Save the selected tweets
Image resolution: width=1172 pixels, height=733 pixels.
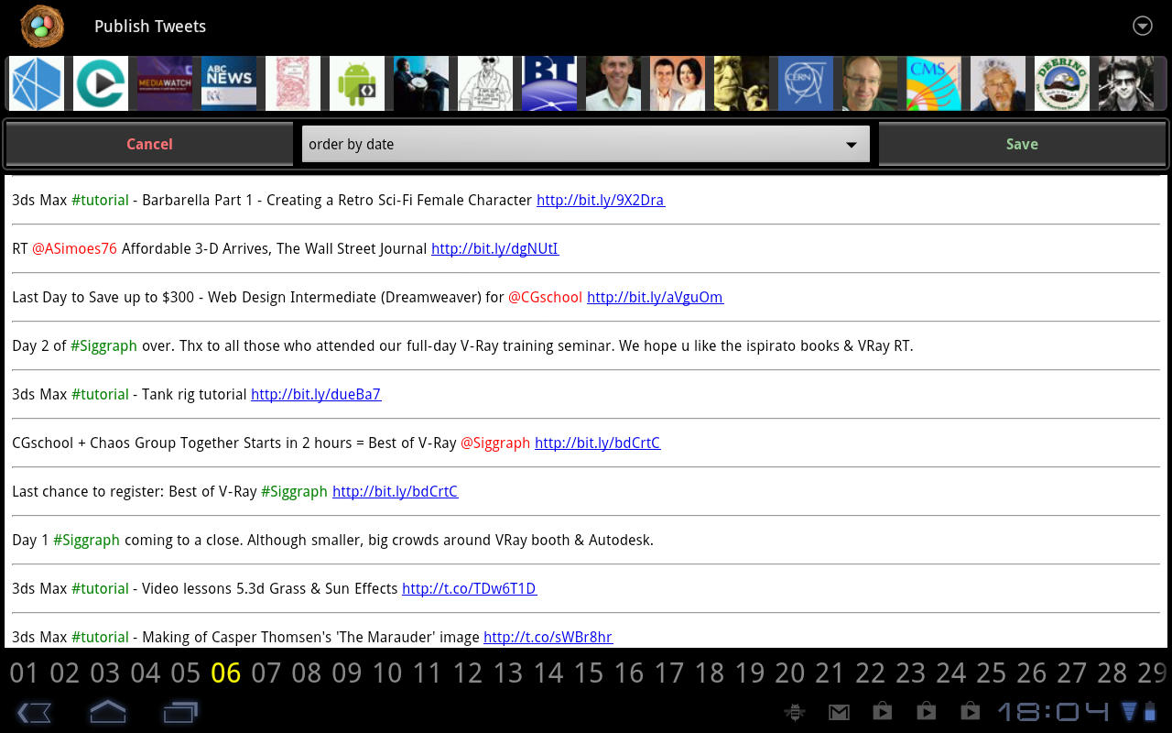[x=1022, y=144]
